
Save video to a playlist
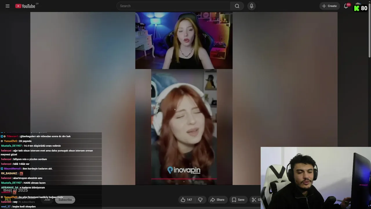click(238, 200)
